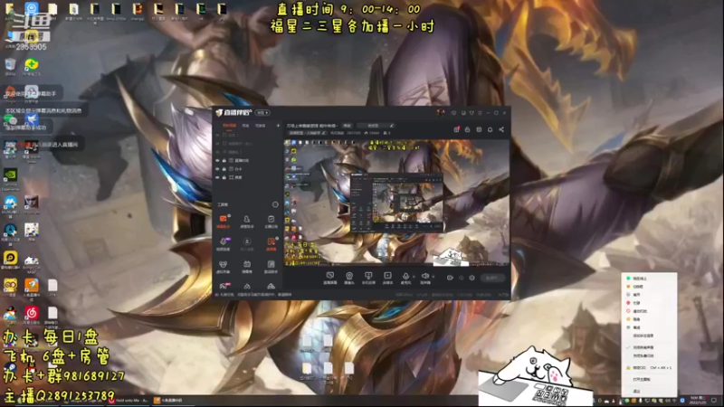Toggle visibility of the 屏幕 source
Screen dimensions: 724x407
click(217, 177)
